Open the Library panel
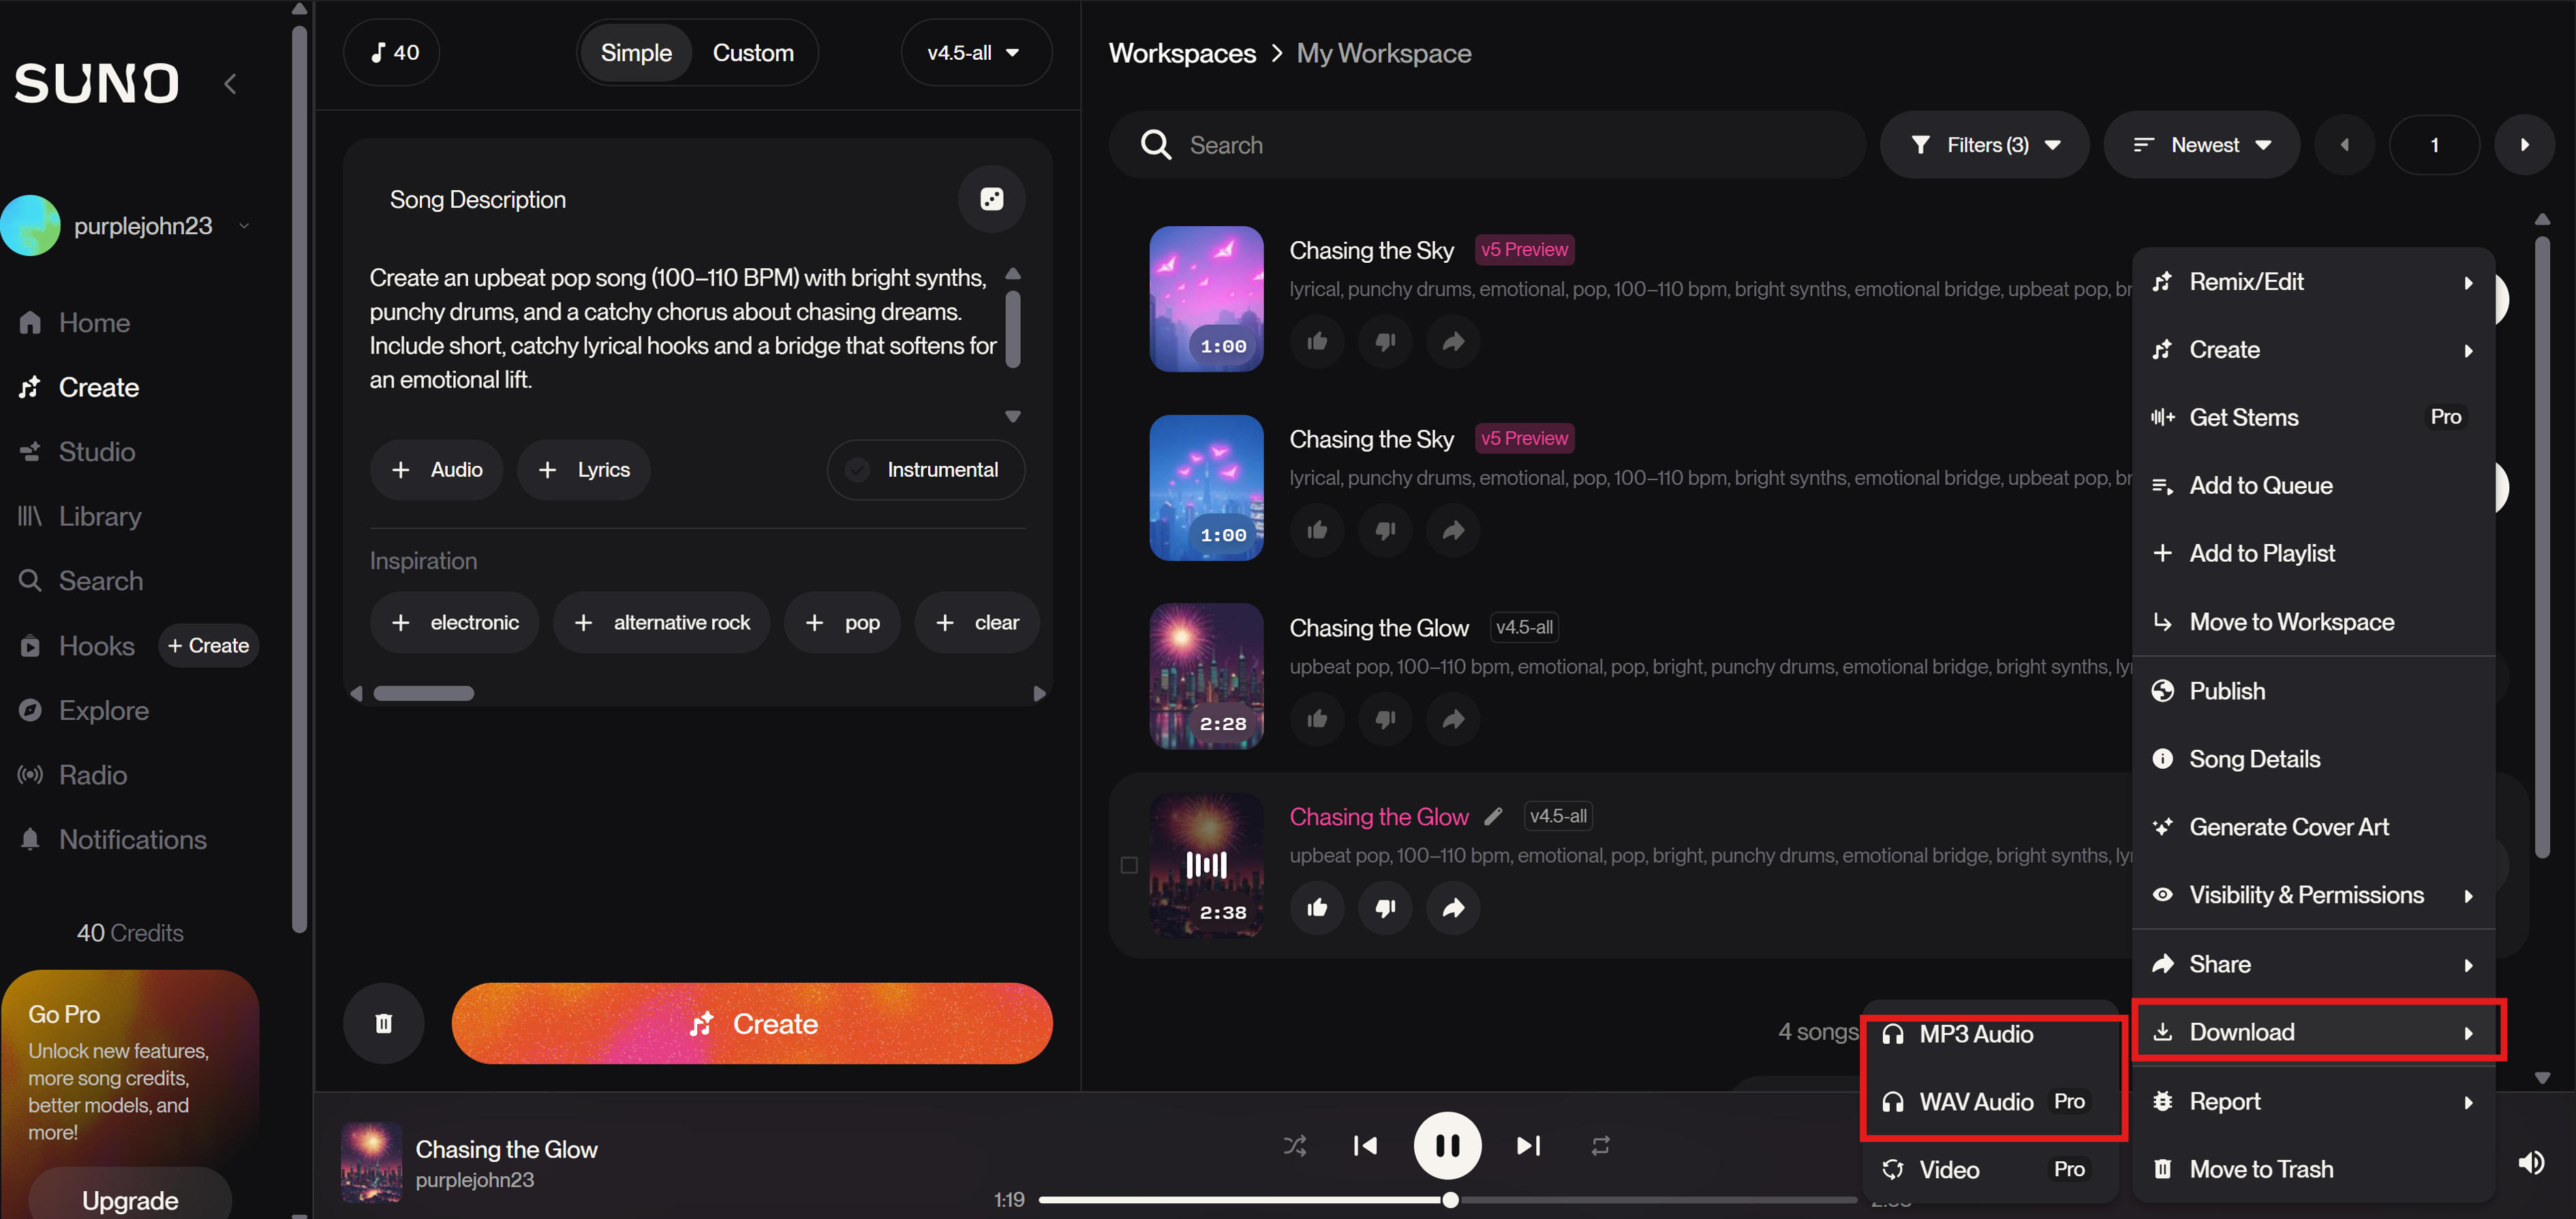2576x1219 pixels. 99,516
